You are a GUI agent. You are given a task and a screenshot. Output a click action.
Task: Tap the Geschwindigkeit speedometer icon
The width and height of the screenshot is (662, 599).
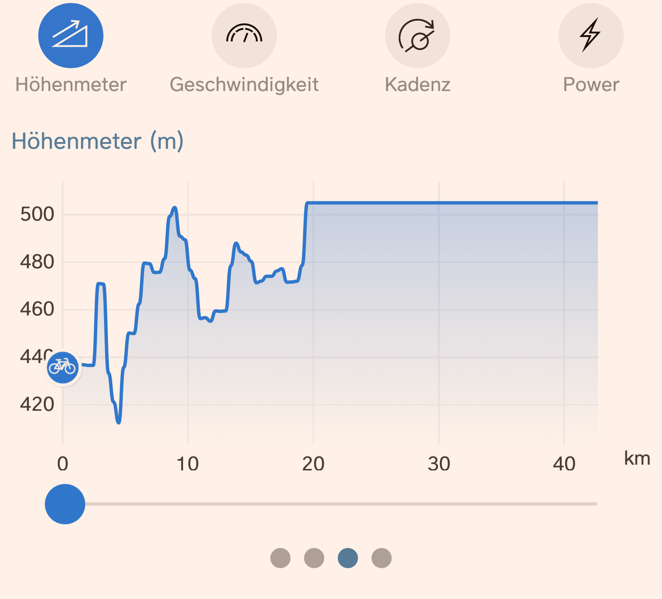coord(244,36)
